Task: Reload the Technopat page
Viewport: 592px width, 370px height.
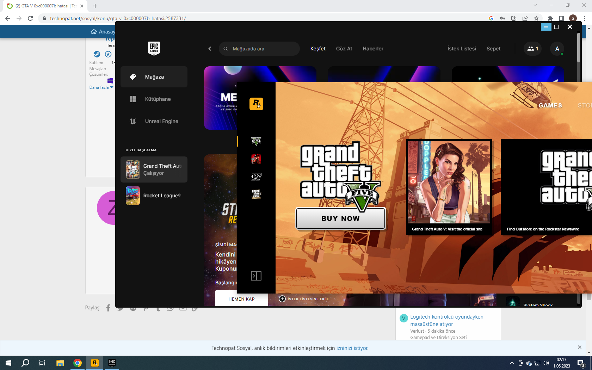Action: 30,18
